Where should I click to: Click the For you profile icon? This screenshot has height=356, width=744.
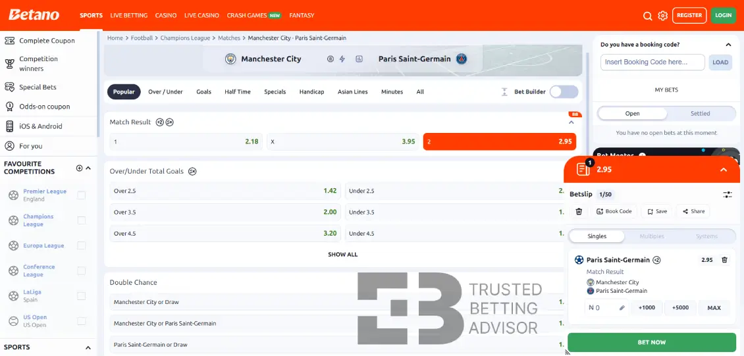[9, 146]
